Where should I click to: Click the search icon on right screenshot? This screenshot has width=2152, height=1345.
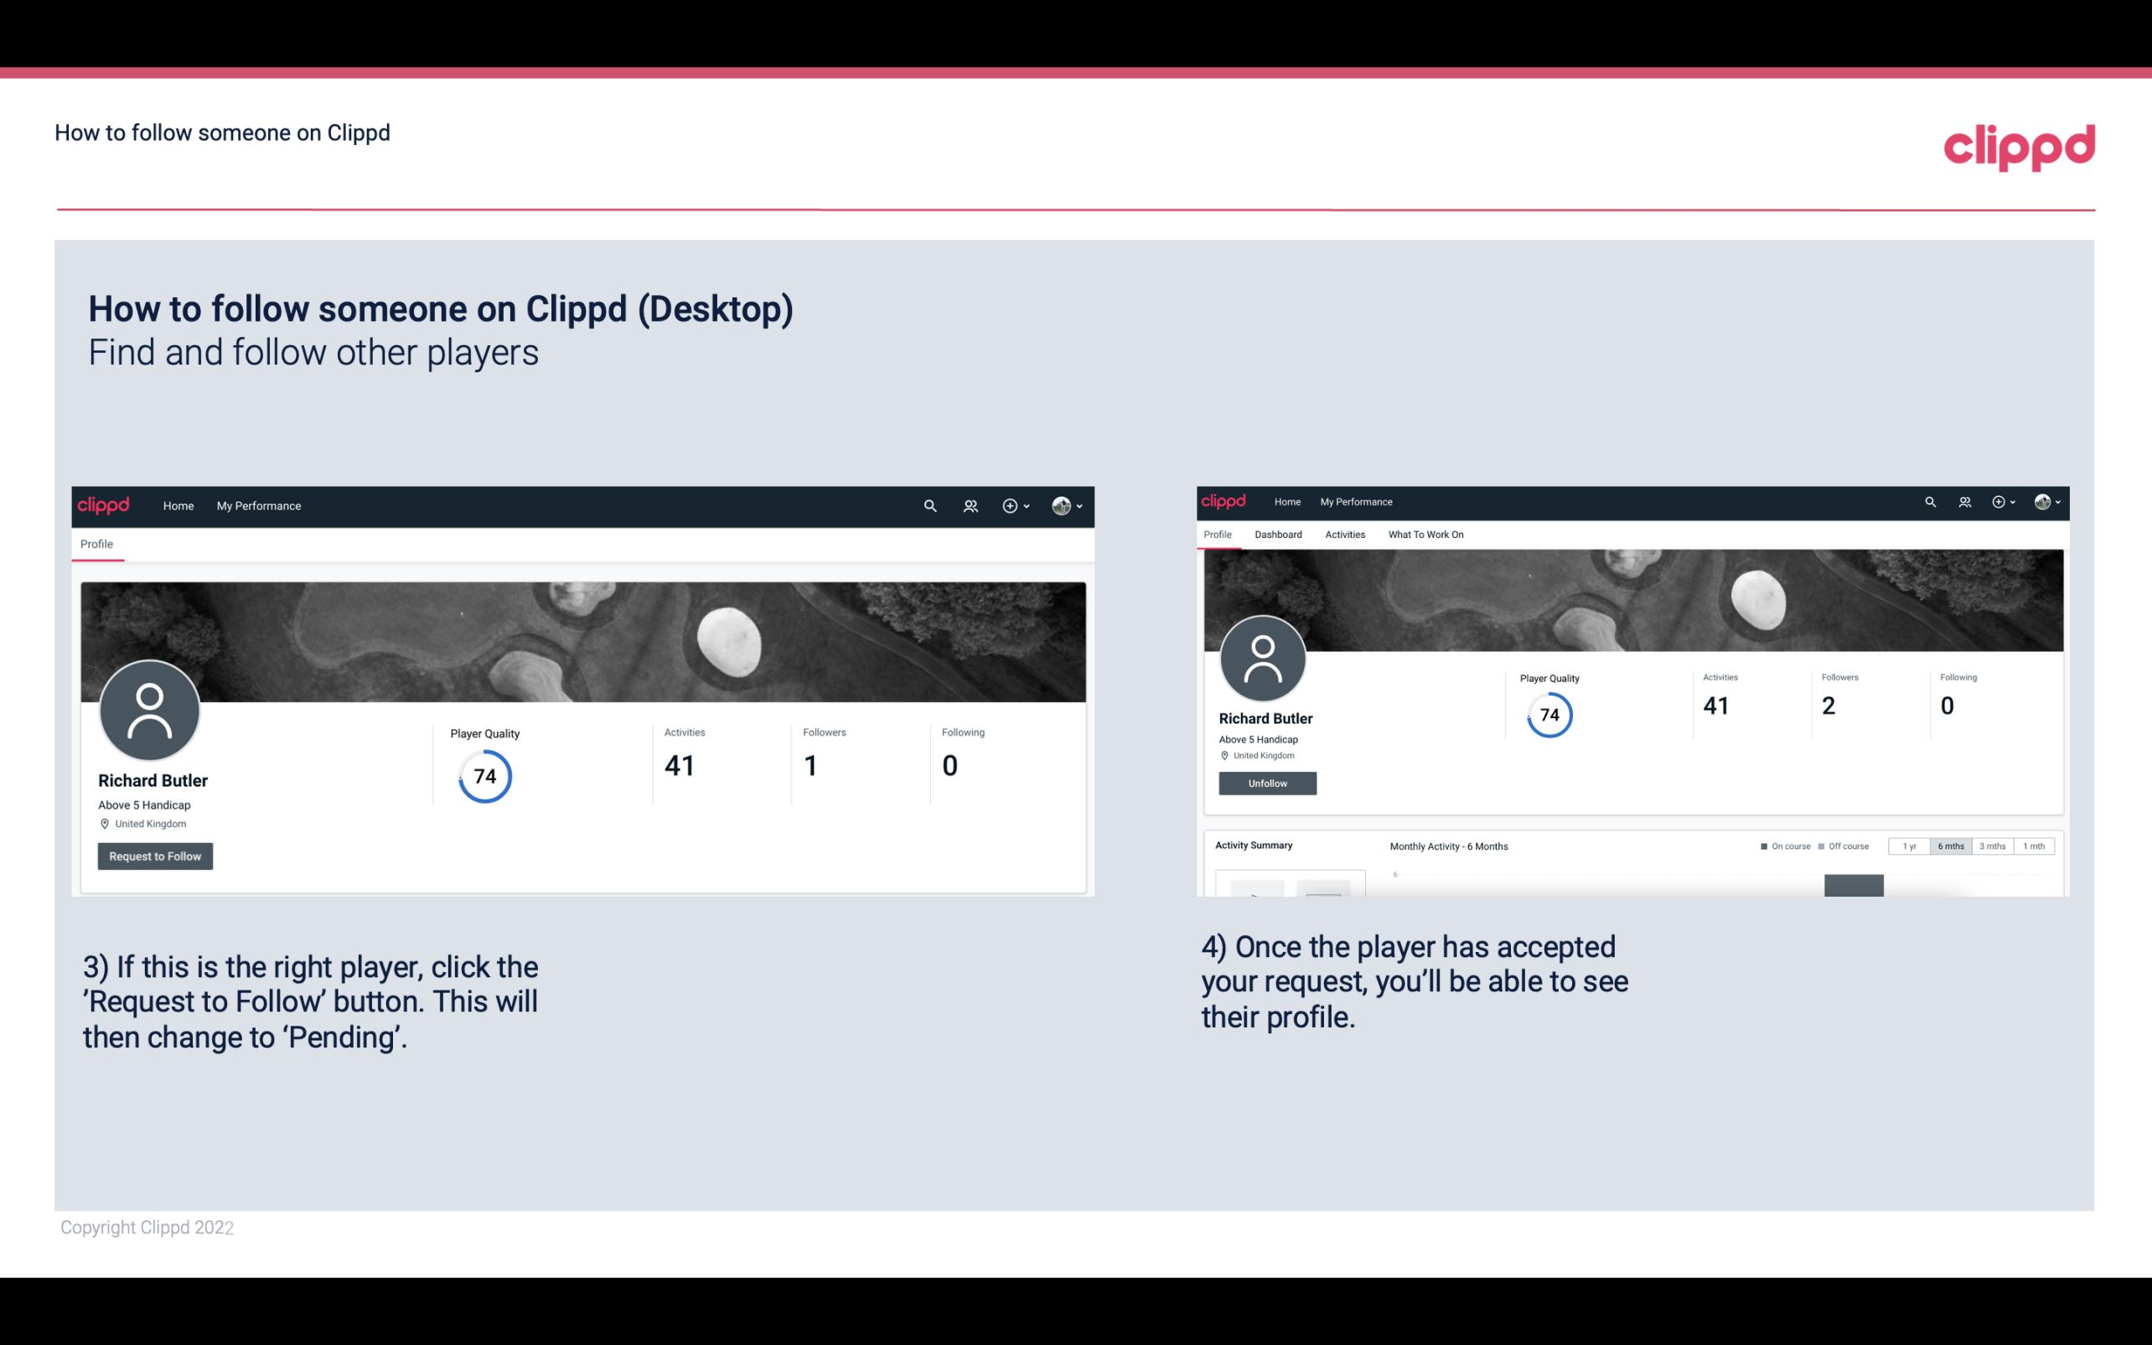pos(1929,500)
